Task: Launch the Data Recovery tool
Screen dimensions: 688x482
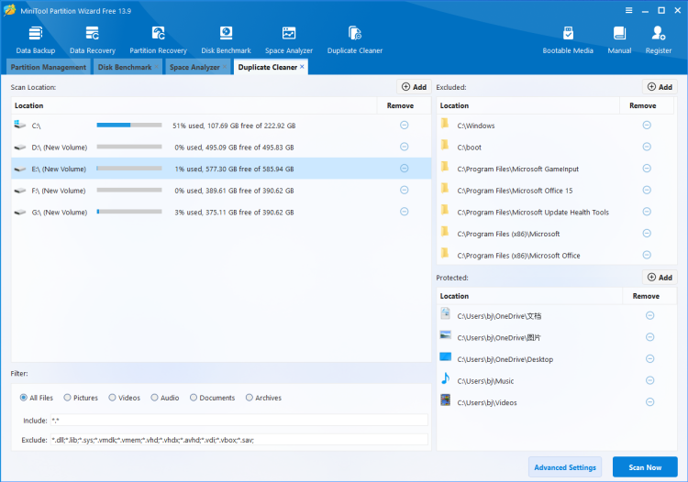Action: coord(92,40)
